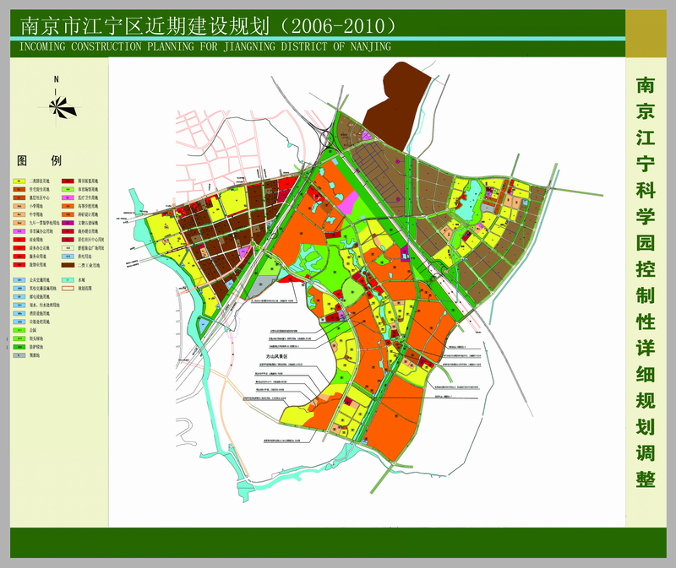Click the 图例 legend heading
The image size is (676, 568).
(x=39, y=160)
